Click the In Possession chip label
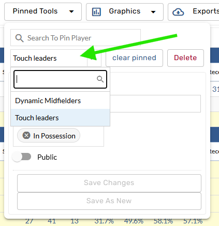The image size is (219, 226). (54, 136)
